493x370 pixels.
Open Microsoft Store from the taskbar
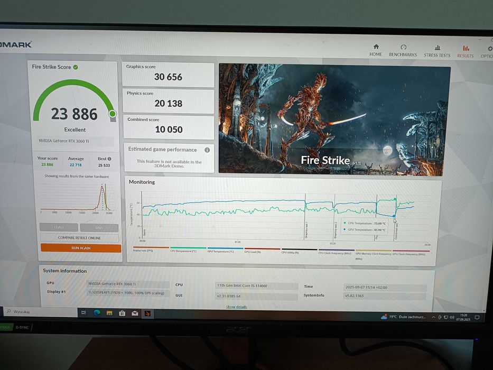pyautogui.click(x=122, y=313)
